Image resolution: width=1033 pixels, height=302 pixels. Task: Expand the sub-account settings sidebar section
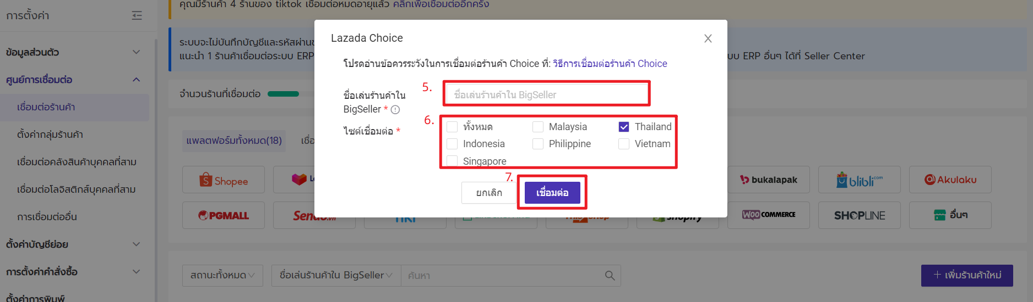point(74,244)
